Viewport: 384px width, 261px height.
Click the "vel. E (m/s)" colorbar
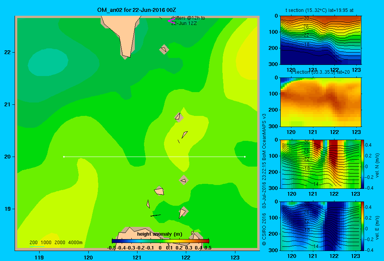[x=362, y=226]
